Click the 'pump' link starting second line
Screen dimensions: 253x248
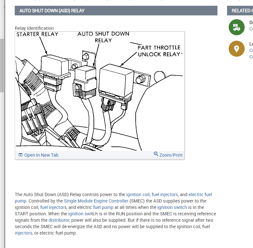[20, 201]
